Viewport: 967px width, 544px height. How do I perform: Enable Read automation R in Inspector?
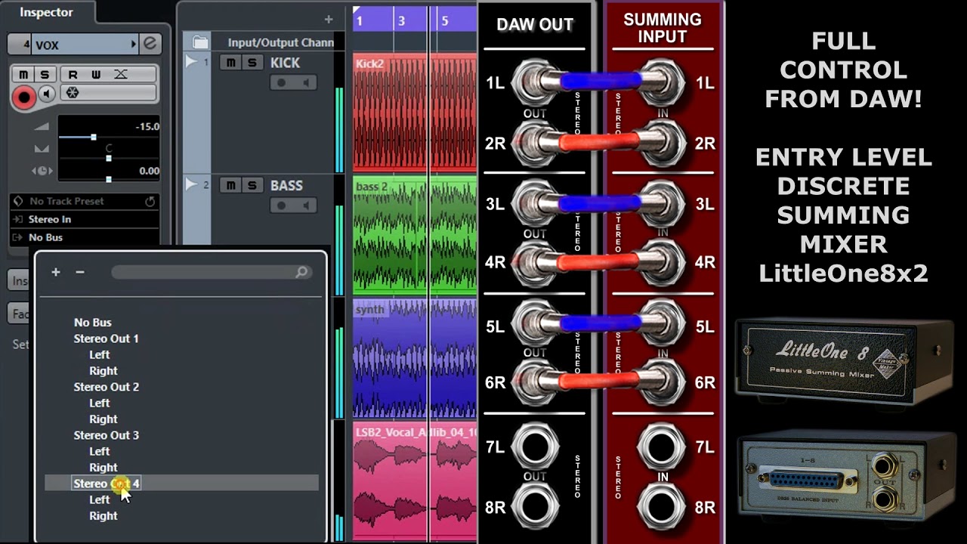pyautogui.click(x=73, y=74)
